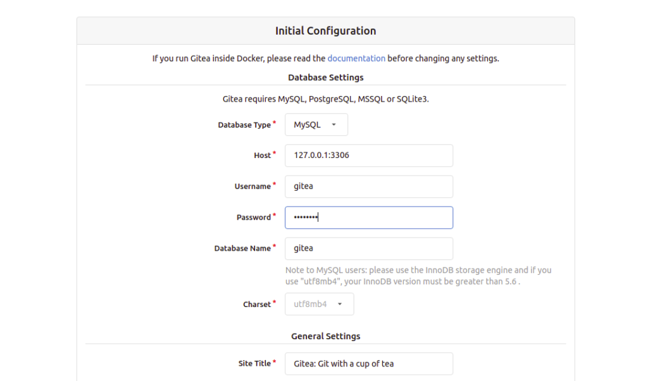Click the Site Title label
The image size is (648, 381).
254,364
